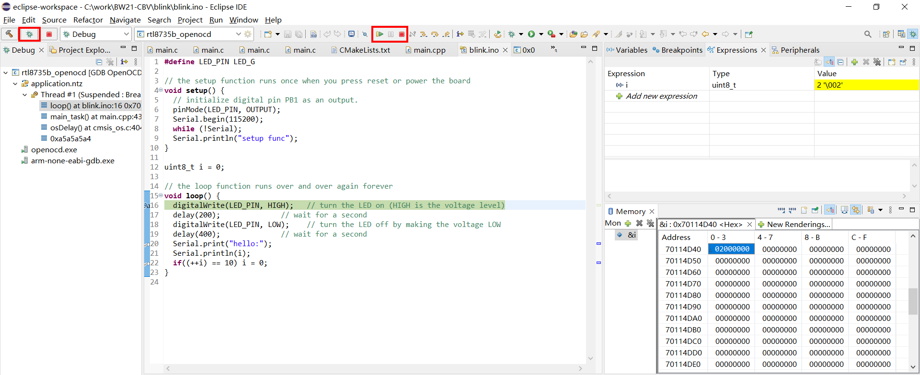Collapse All in Expressions view toolbar
Image resolution: width=920 pixels, height=375 pixels.
pyautogui.click(x=840, y=62)
